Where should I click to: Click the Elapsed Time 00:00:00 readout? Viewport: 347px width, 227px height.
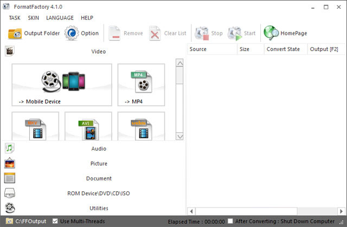point(196,222)
